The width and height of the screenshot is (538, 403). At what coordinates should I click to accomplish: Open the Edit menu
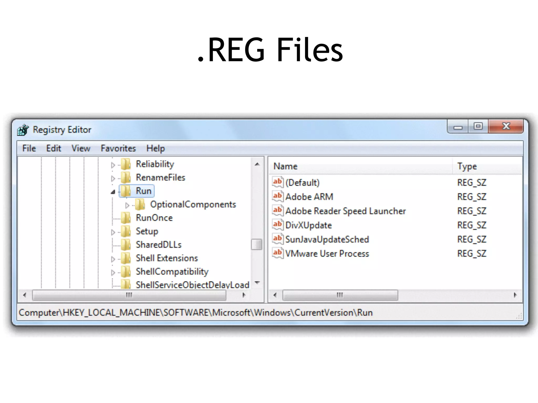(x=54, y=148)
